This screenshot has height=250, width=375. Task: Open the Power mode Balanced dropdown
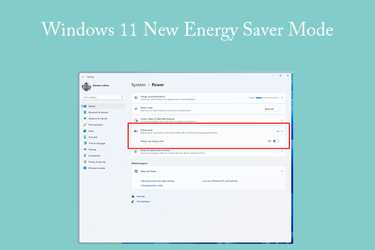274,108
